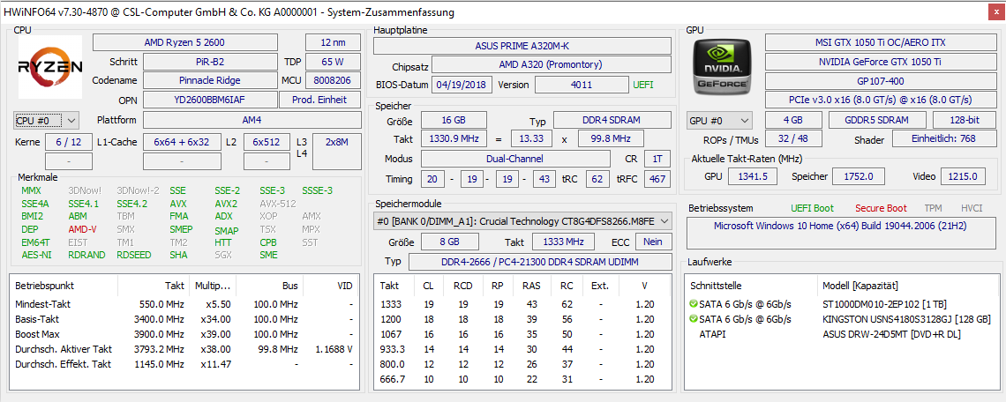Click the 1330.9 MHz memory clock field
The image size is (1006, 402).
tap(454, 138)
